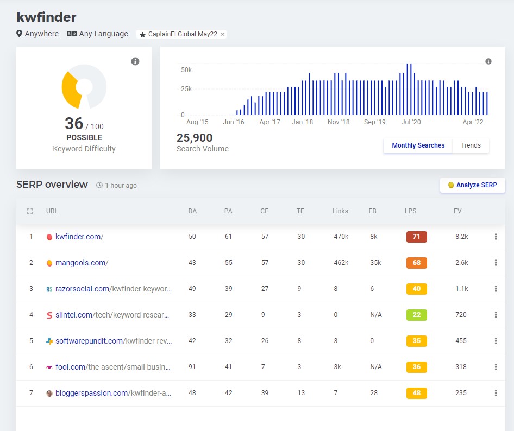Click the Anywhere location label
This screenshot has height=431, width=514.
pyautogui.click(x=42, y=34)
